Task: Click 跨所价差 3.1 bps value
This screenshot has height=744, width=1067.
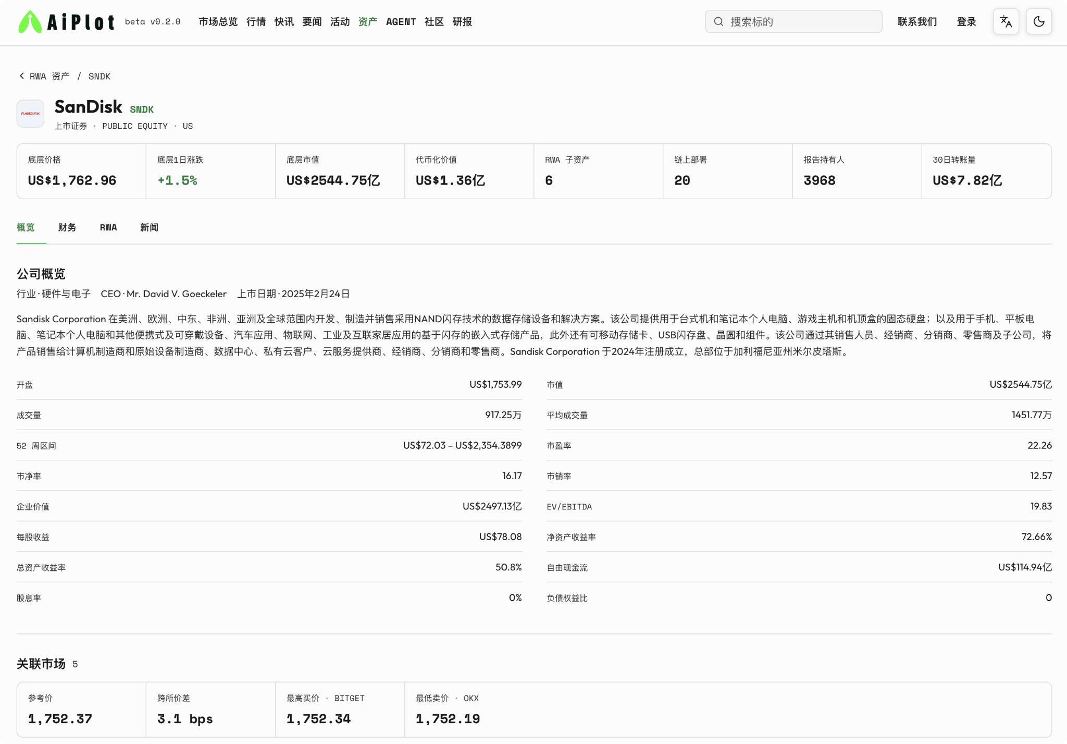Action: [185, 719]
